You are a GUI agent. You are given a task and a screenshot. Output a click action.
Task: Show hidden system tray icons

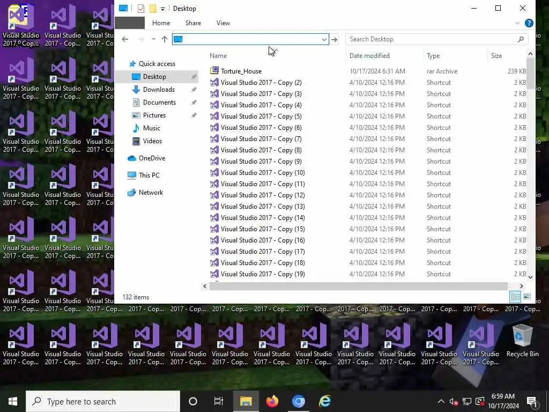coord(441,401)
